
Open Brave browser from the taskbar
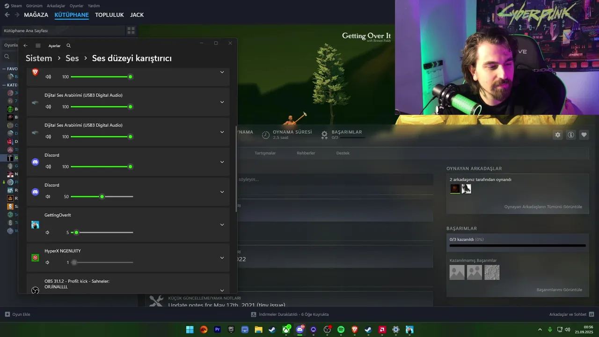354,330
